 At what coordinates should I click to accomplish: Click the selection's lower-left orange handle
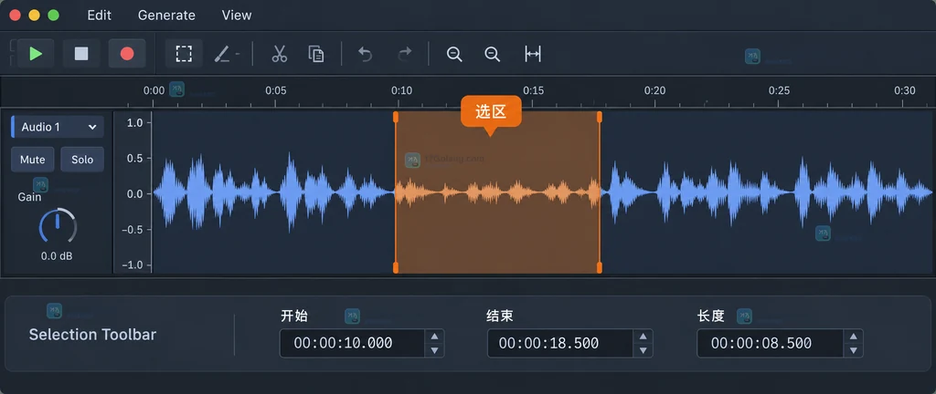[395, 268]
